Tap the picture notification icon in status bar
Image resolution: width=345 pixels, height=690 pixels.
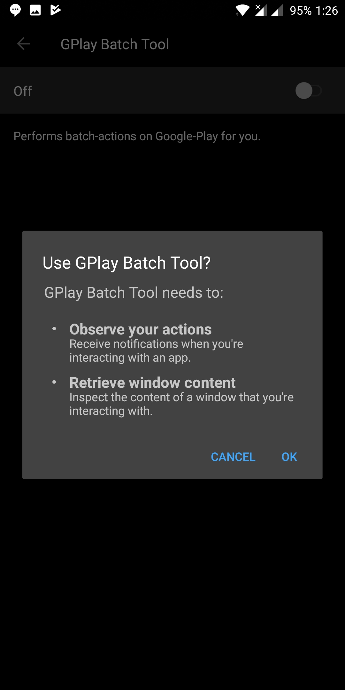(35, 10)
